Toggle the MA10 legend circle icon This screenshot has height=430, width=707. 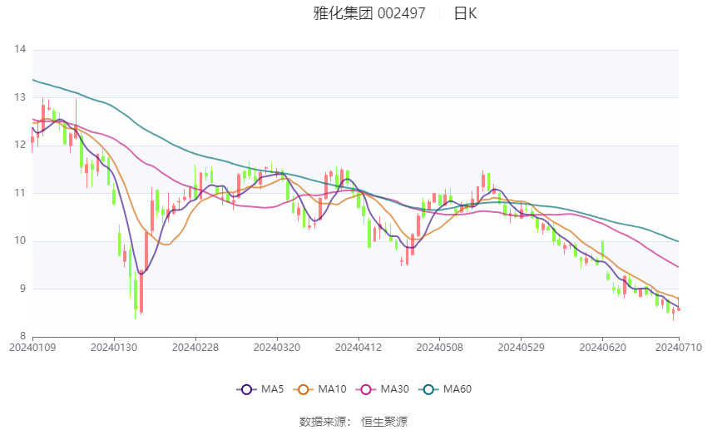tap(303, 389)
